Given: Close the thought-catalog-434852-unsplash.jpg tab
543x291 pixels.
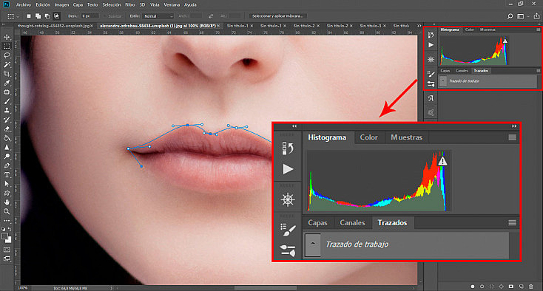Looking at the screenshot, I should [92, 26].
